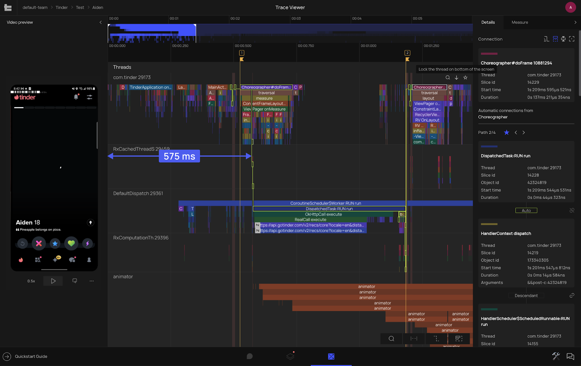Click link icon beside Descendant
Screen dimensions: 581x366
(572, 296)
